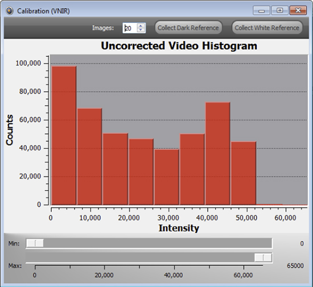This screenshot has width=313, height=287.
Task: Click the Min slider track middle
Action: pos(149,243)
